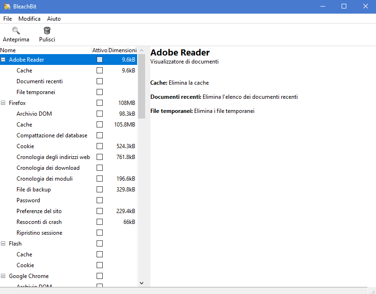Viewport: 376px width, 294px height.
Task: Collapse the Flash tree node
Action: click(3, 244)
